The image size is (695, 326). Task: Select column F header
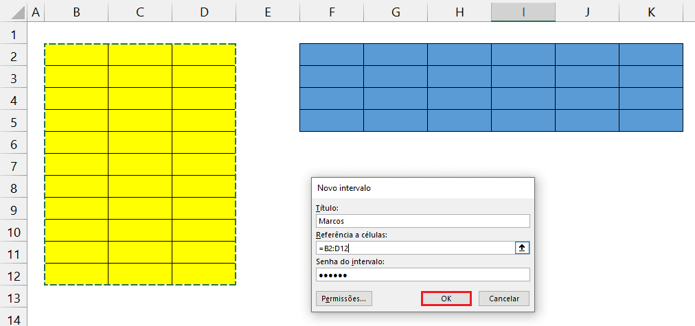click(332, 12)
